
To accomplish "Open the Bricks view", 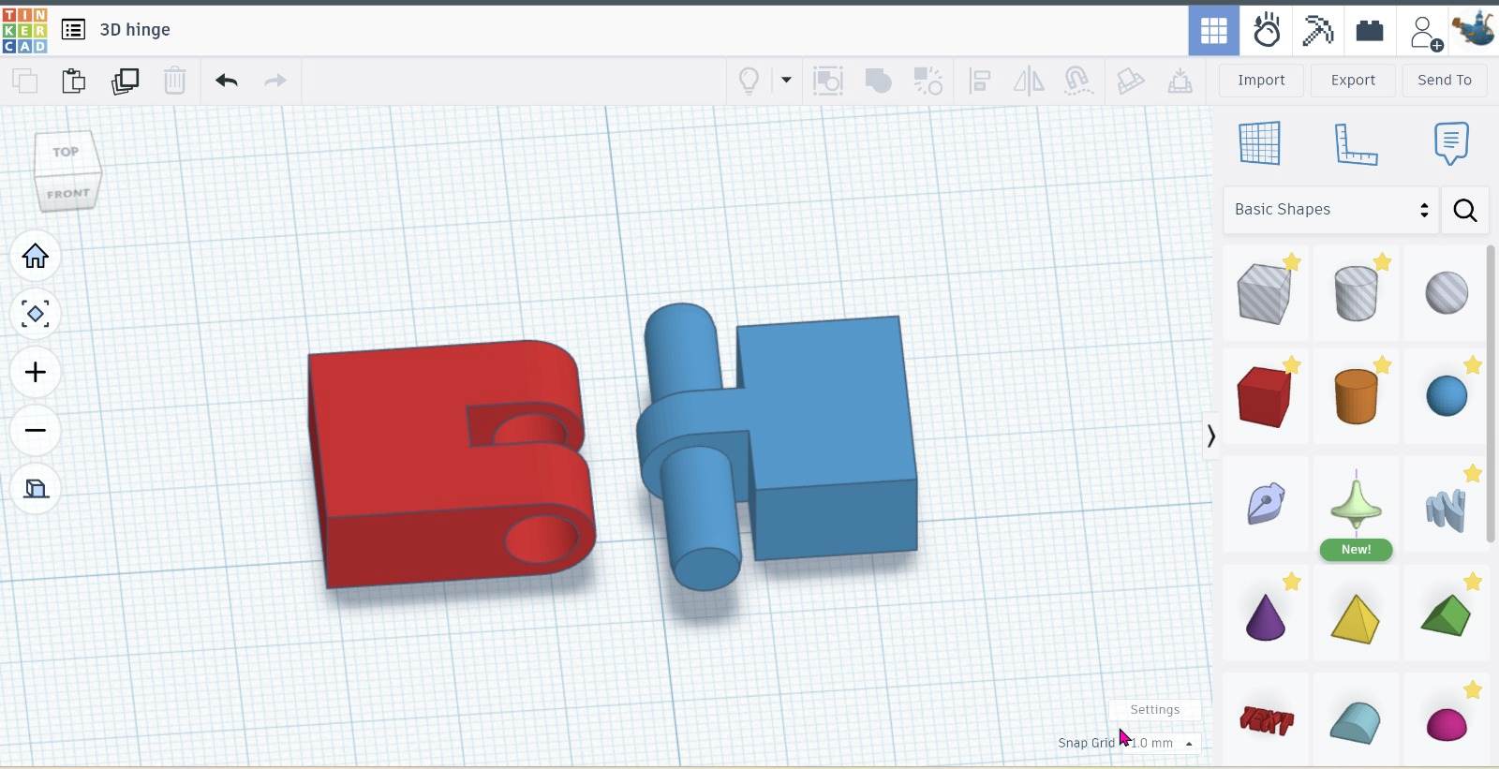I will 1370,31.
